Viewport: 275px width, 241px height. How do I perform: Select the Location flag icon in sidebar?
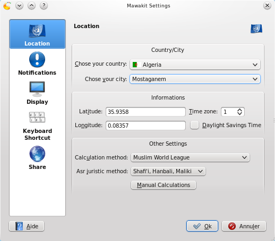pos(37,31)
